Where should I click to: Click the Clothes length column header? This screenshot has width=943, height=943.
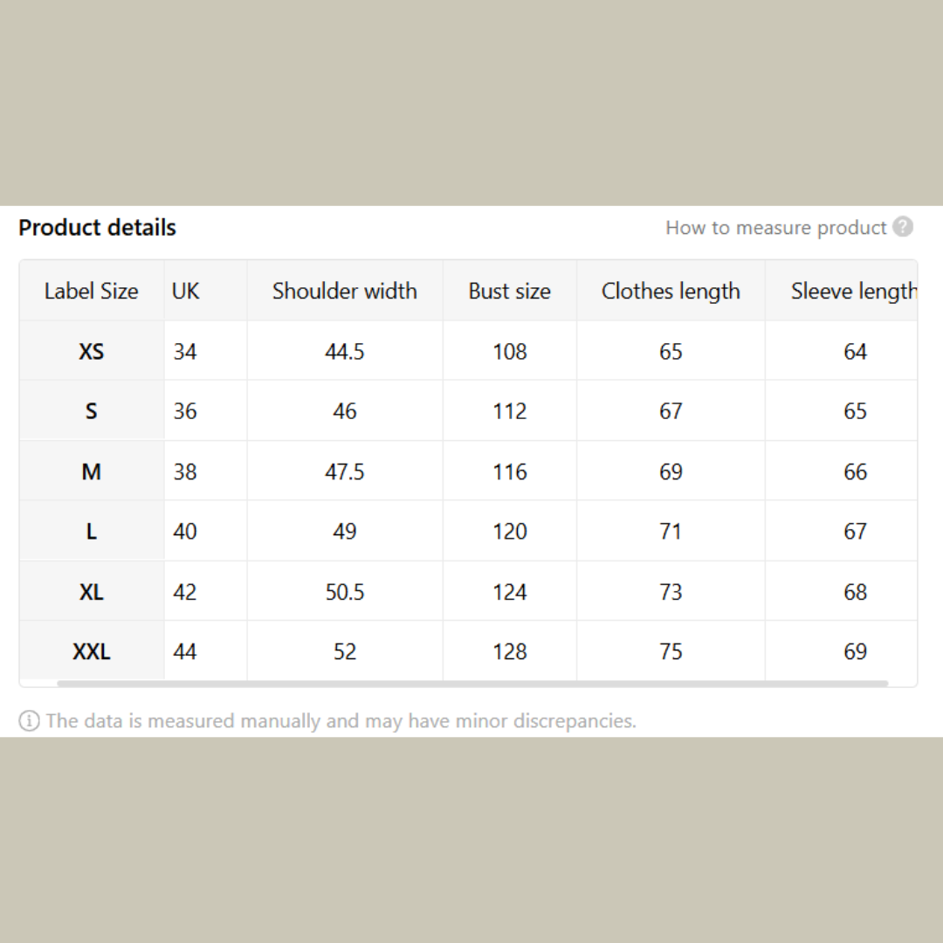pos(671,291)
